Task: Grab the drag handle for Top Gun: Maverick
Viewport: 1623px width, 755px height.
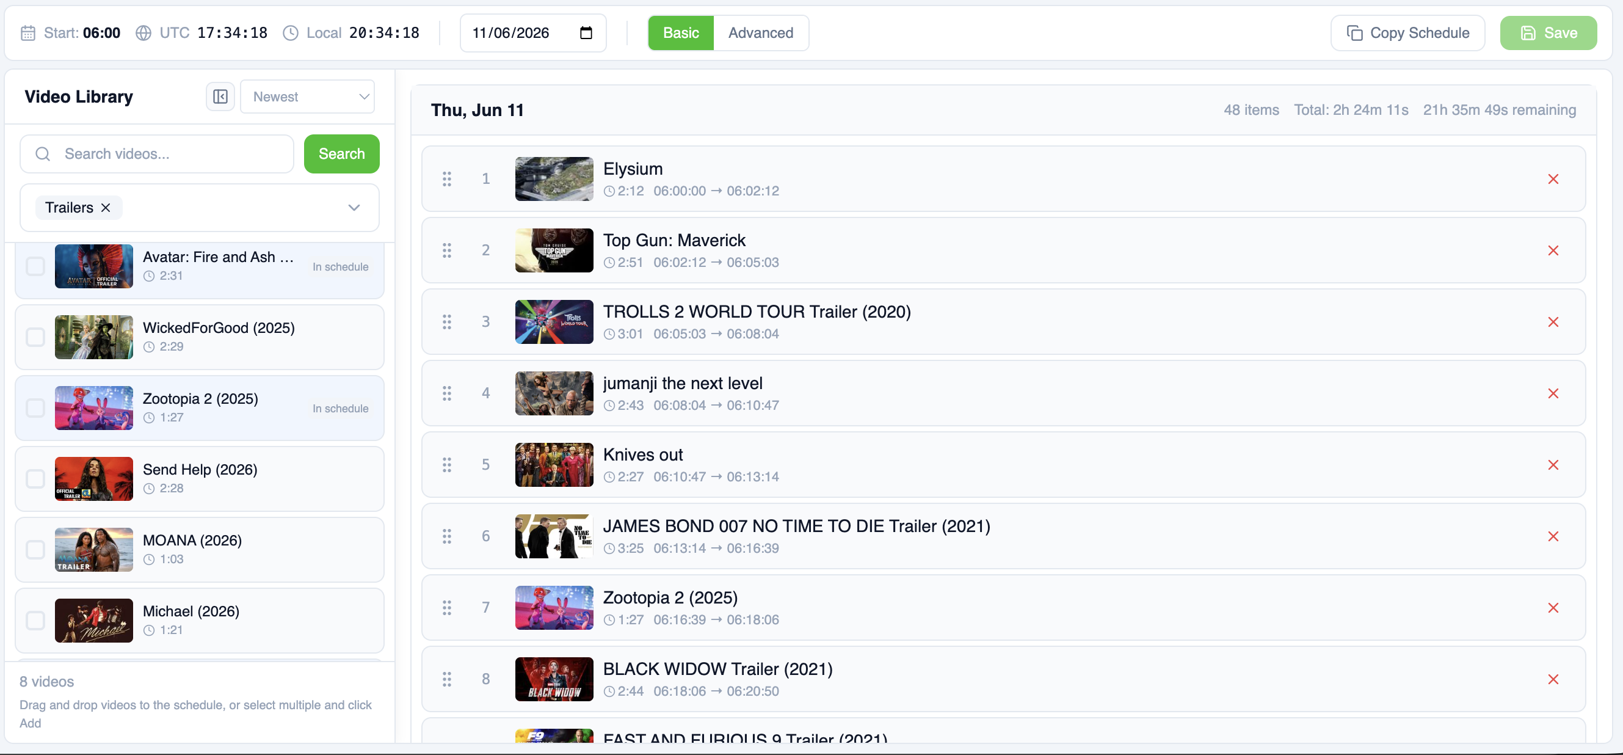Action: coord(447,250)
